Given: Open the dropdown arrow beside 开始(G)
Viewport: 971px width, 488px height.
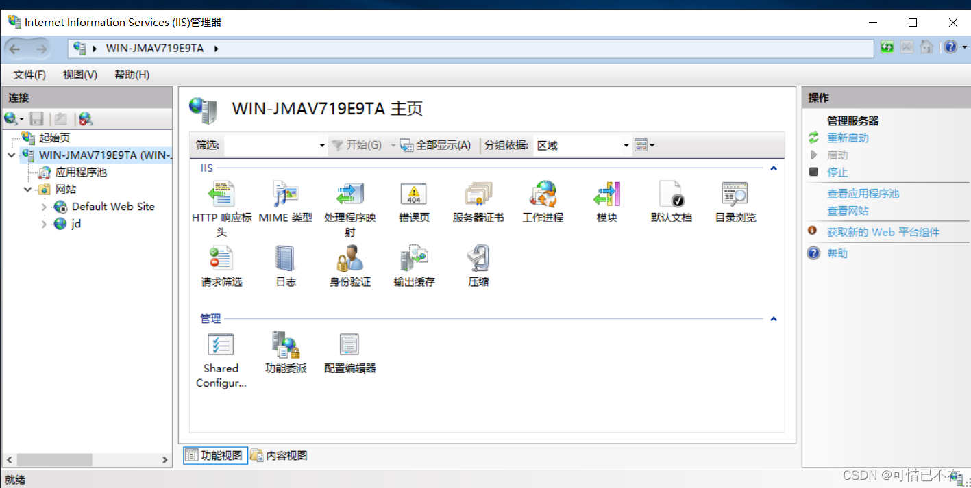Looking at the screenshot, I should pos(393,145).
